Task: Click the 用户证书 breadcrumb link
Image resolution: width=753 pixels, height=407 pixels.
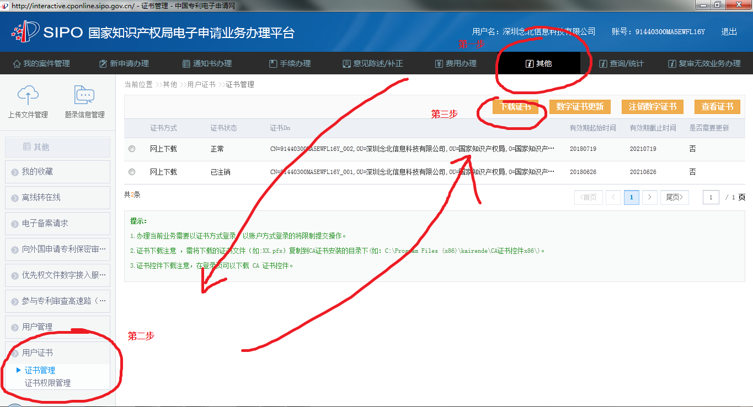Action: [201, 85]
